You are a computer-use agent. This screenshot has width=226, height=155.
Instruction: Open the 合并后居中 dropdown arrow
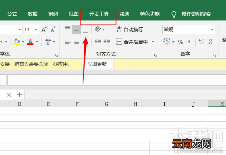[x=153, y=42]
